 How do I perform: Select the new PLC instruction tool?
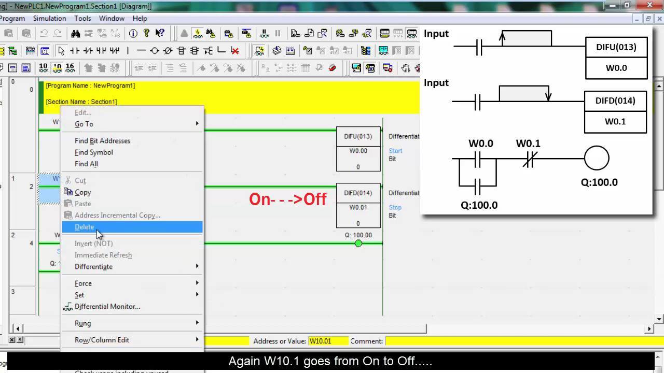(181, 51)
